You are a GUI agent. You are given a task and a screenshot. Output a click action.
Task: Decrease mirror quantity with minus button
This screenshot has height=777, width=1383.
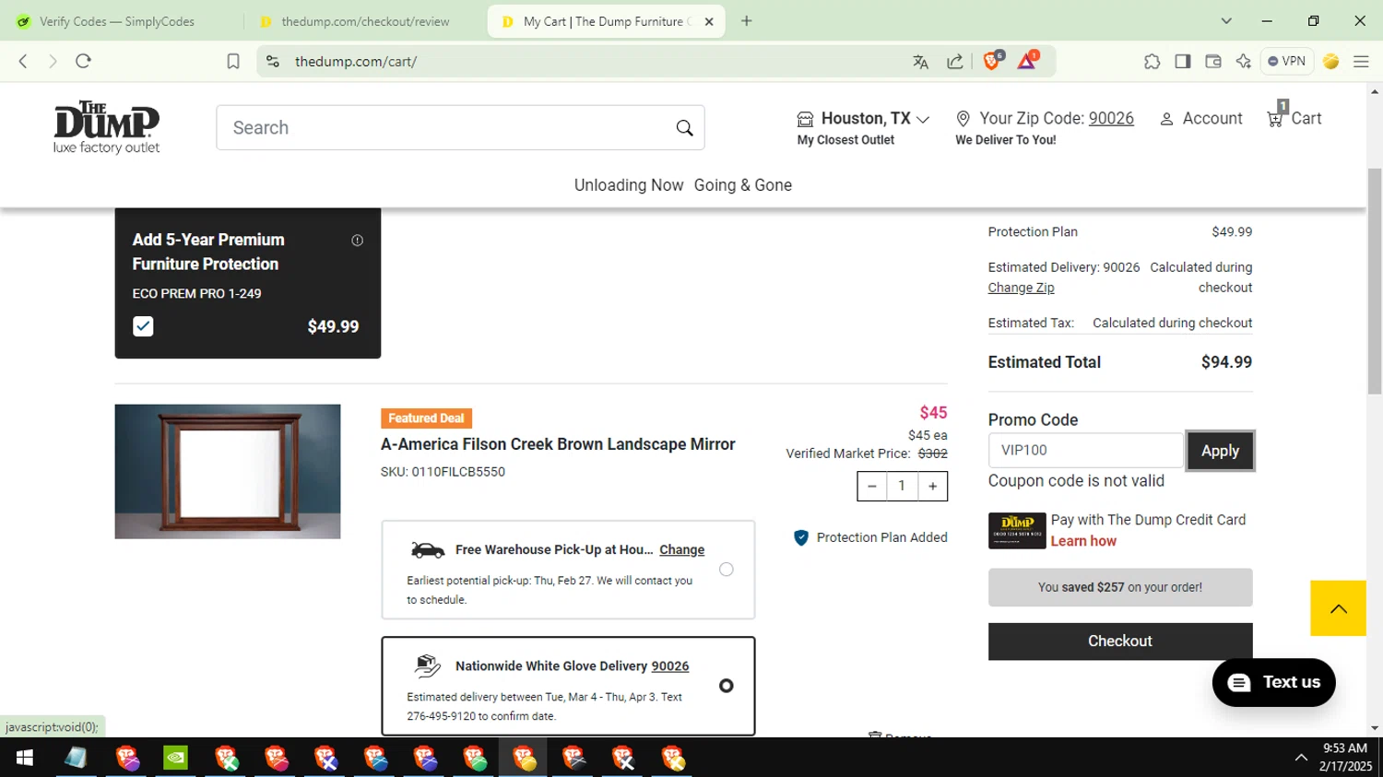(x=872, y=486)
